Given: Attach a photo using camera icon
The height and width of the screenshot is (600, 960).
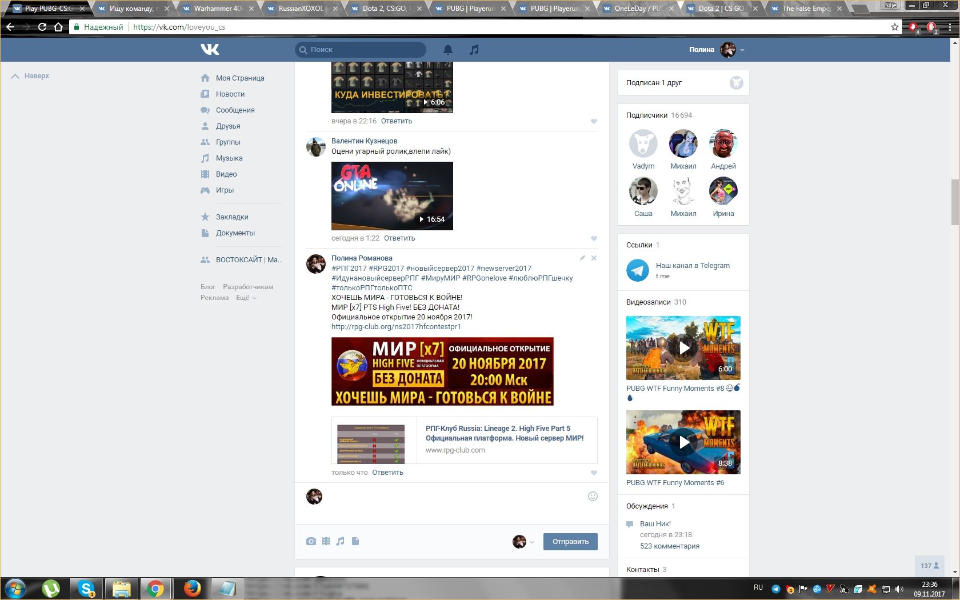Looking at the screenshot, I should click(x=311, y=541).
